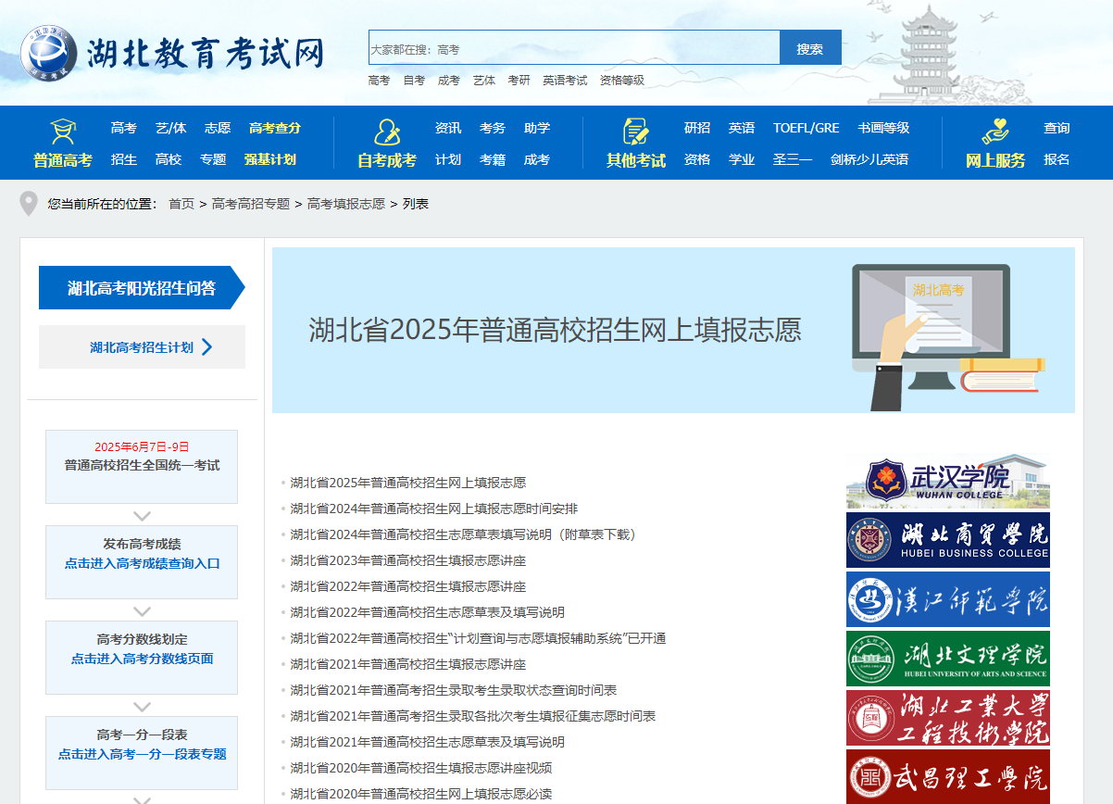
Task: Click the 汉江师范学院 banner
Action: pos(947,599)
